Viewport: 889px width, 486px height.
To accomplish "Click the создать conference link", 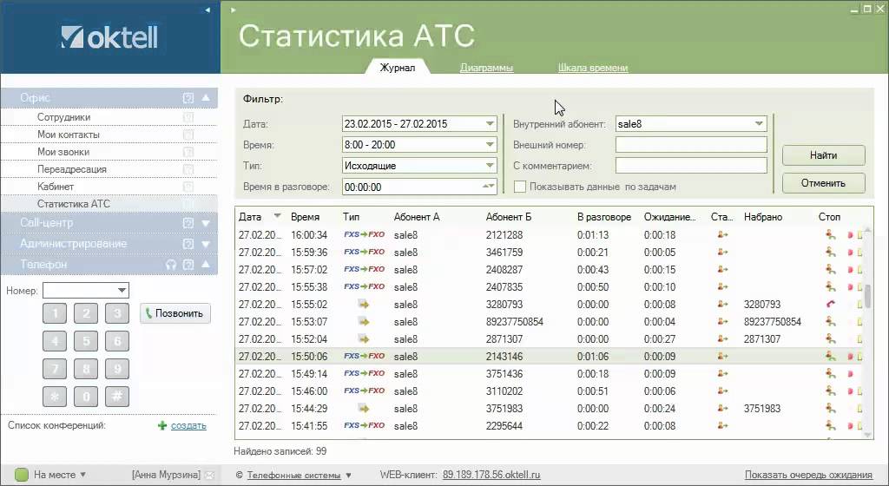I will pos(188,425).
